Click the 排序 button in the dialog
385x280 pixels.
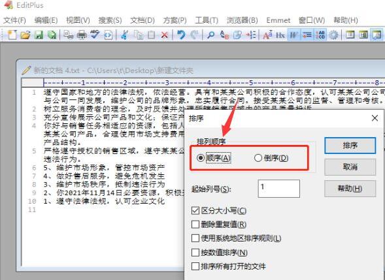pyautogui.click(x=350, y=146)
